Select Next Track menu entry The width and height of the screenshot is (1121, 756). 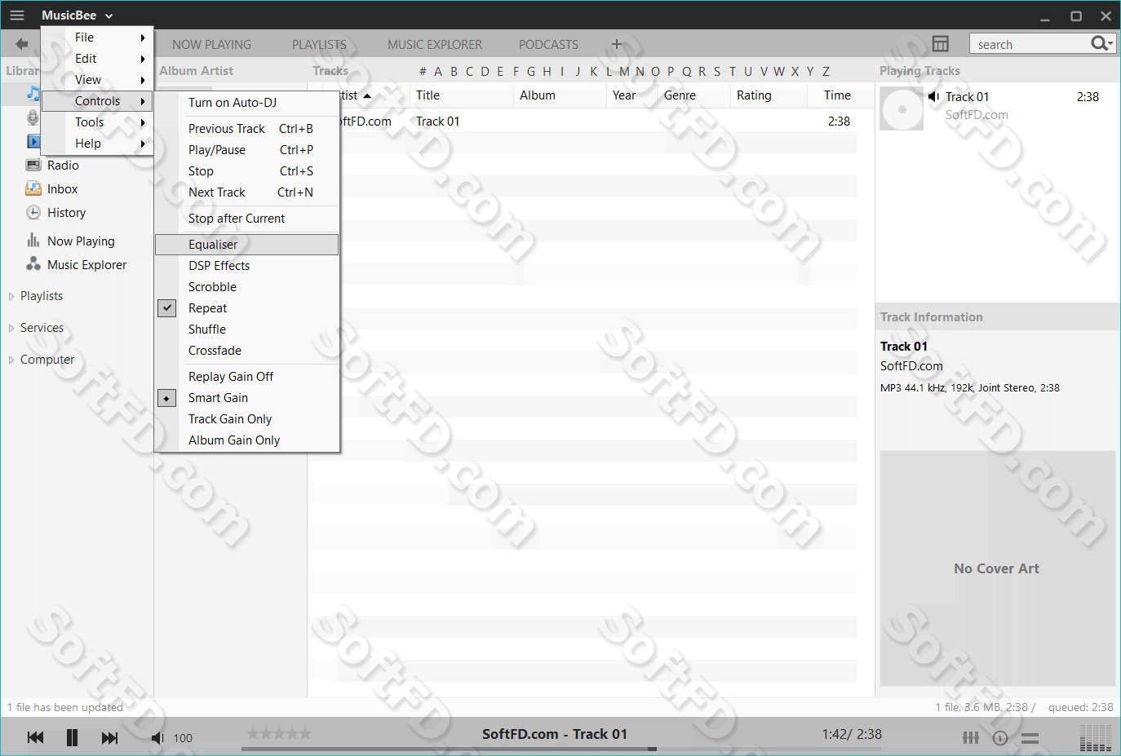point(247,192)
